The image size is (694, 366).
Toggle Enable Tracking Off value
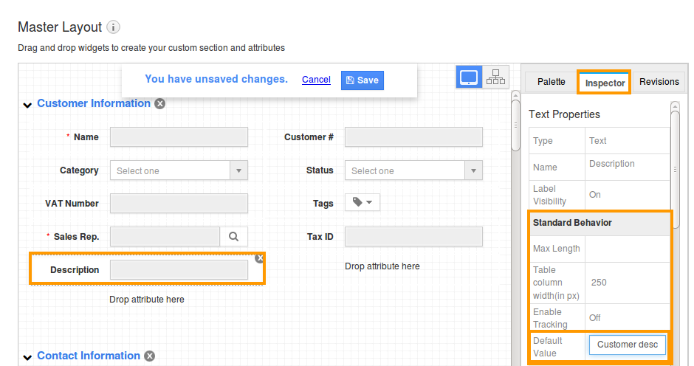coord(595,318)
